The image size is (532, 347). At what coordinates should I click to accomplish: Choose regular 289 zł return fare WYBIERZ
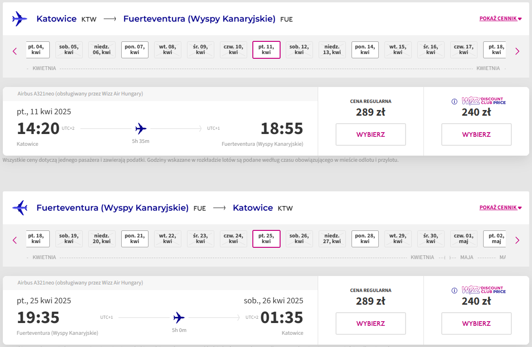click(x=371, y=323)
